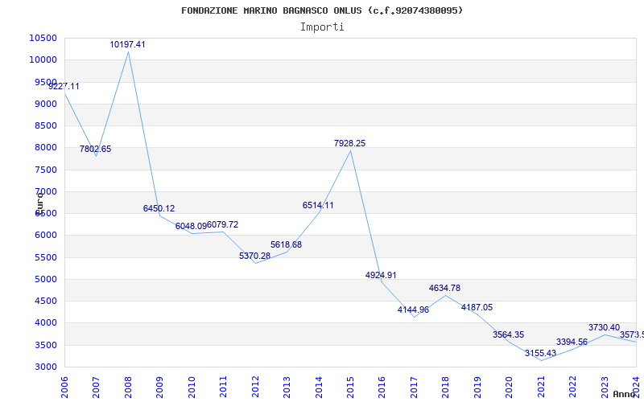644x402 pixels.
Task: Select the data label 9227.11
Action: tap(64, 87)
